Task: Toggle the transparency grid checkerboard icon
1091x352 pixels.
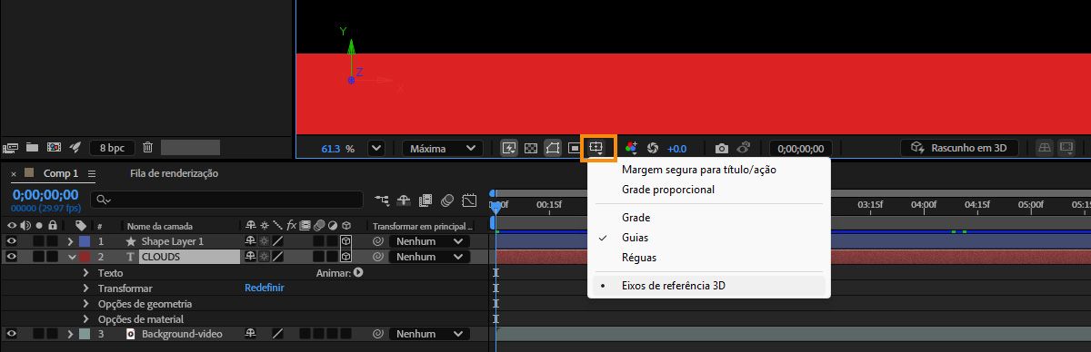Action: (531, 148)
